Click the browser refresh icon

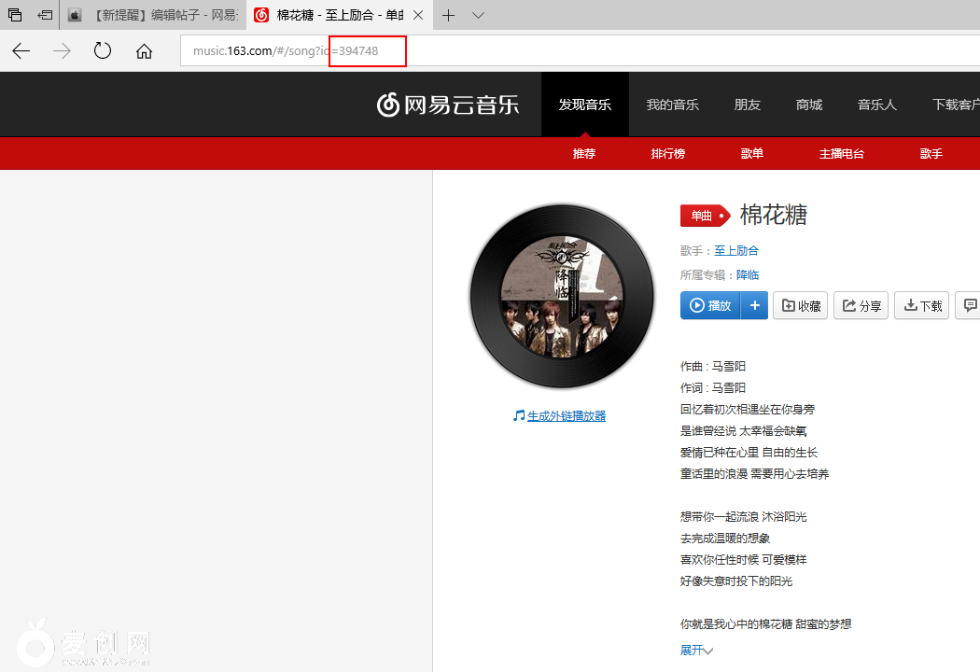pos(103,51)
